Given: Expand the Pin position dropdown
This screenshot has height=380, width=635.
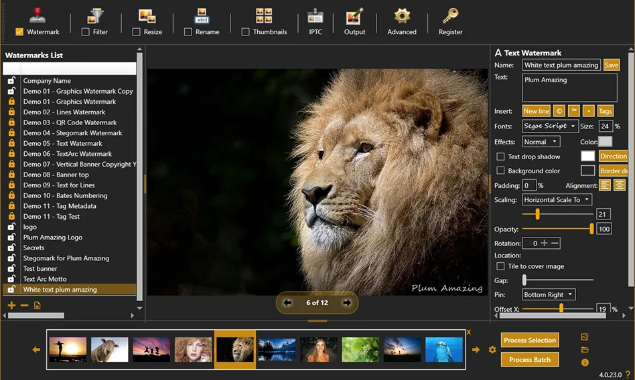Looking at the screenshot, I should [549, 294].
